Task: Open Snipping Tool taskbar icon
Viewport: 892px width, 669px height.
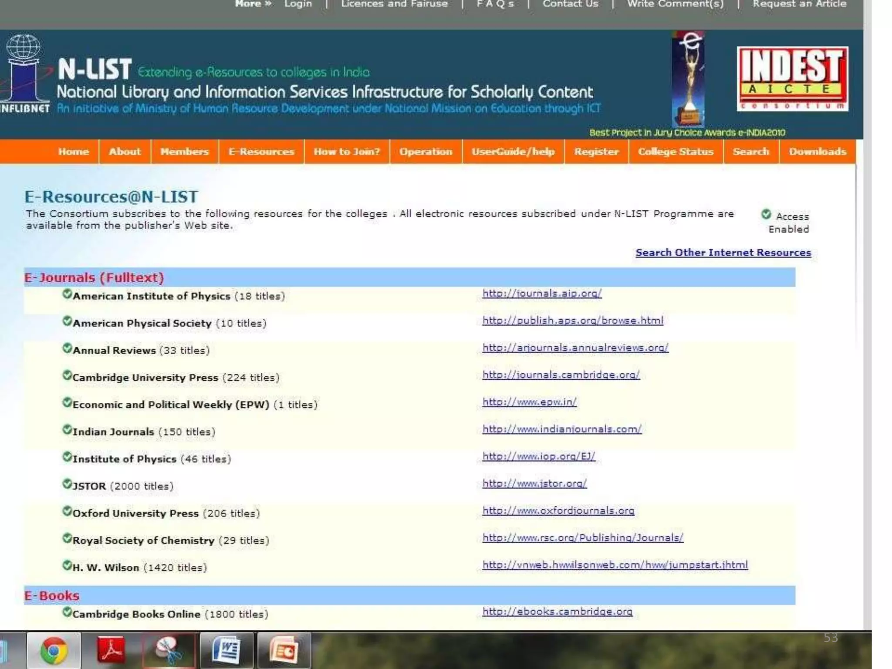Action: tap(169, 651)
